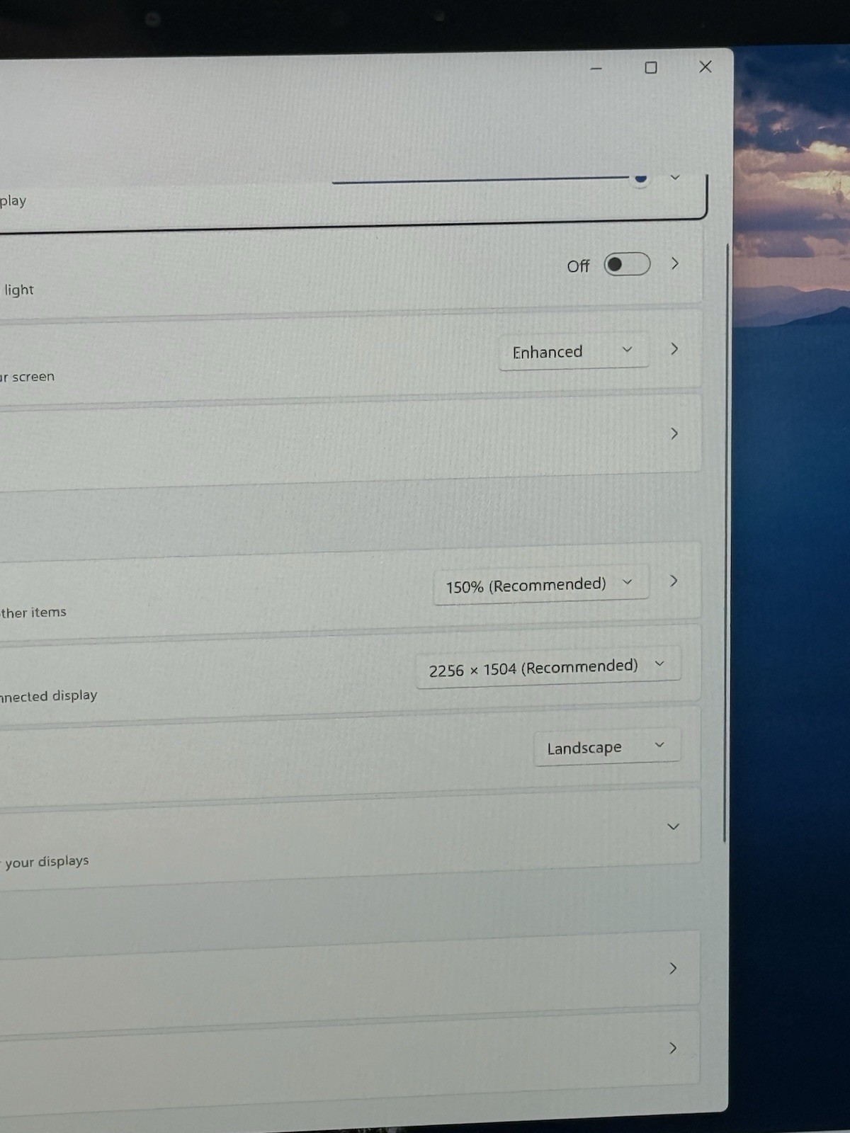
Task: Open the 150% (Recommended) scale dropdown
Action: (541, 584)
